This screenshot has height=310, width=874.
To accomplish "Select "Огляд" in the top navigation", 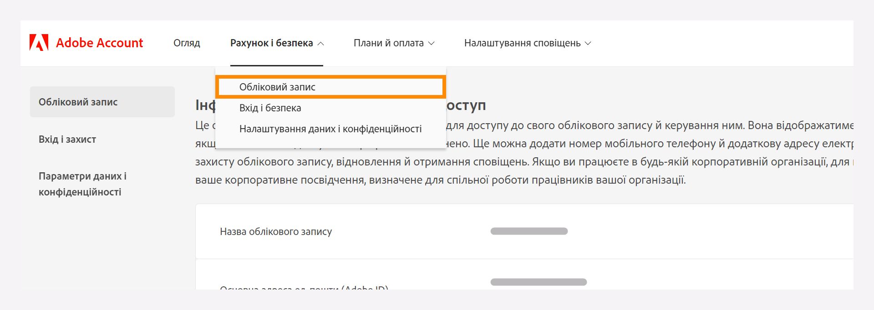I will (187, 43).
